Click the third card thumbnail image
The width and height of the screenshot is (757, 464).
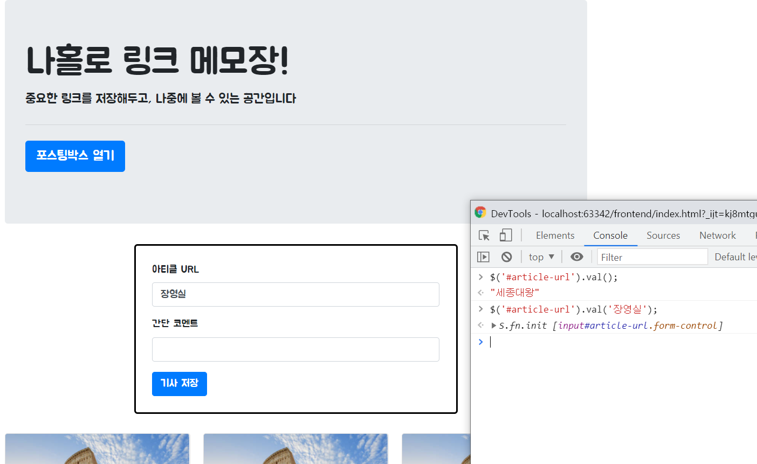(436, 449)
